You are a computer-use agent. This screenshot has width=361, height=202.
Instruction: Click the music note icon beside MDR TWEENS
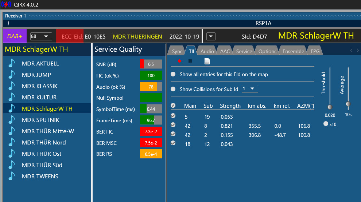[12, 176]
